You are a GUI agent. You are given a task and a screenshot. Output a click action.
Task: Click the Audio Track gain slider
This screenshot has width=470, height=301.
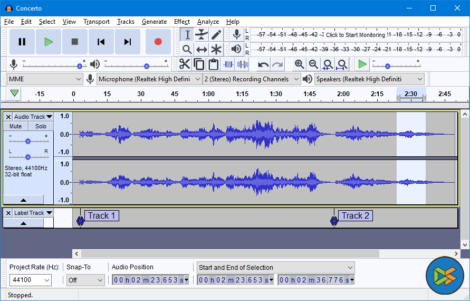27,140
